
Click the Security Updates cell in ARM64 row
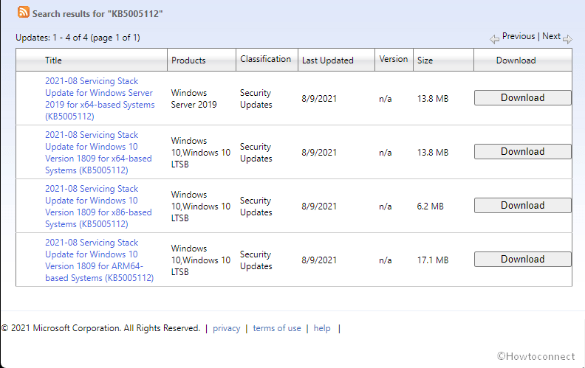[256, 260]
